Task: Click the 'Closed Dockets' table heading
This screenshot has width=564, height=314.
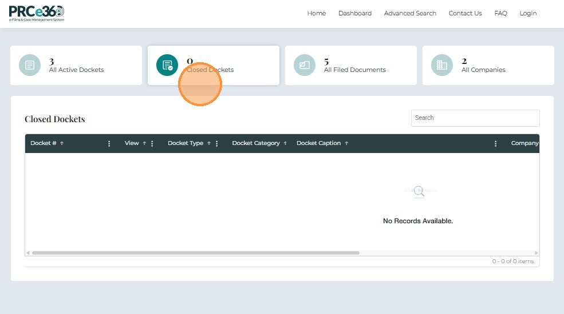Action: coord(54,119)
